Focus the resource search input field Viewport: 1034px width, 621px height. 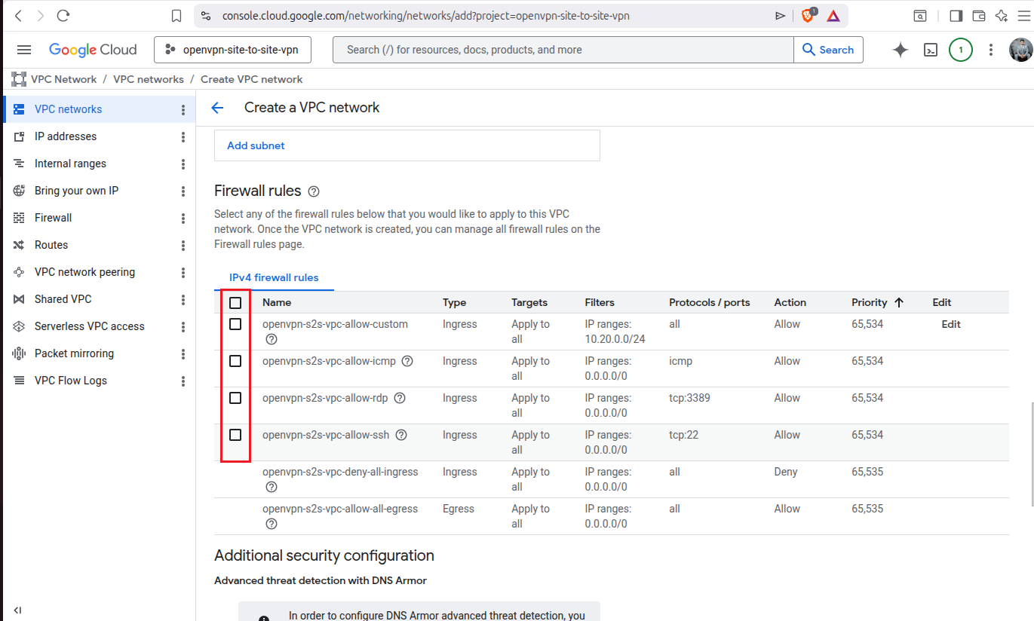point(563,50)
